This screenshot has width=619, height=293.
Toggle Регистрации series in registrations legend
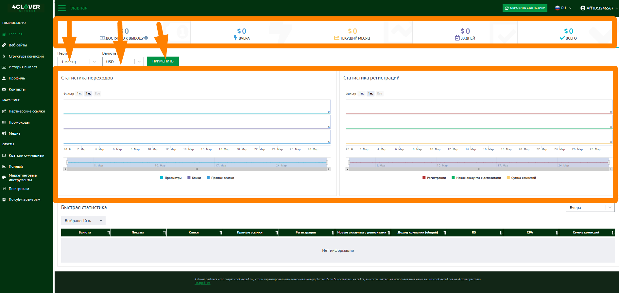click(x=434, y=178)
